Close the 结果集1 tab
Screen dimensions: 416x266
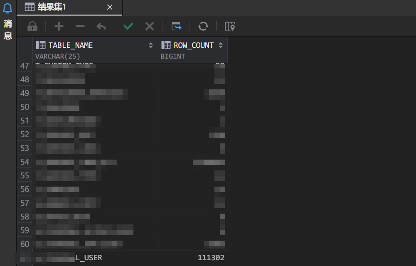[110, 7]
